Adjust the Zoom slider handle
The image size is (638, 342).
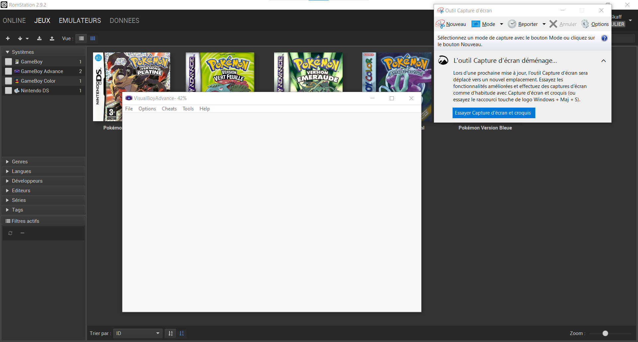[605, 333]
